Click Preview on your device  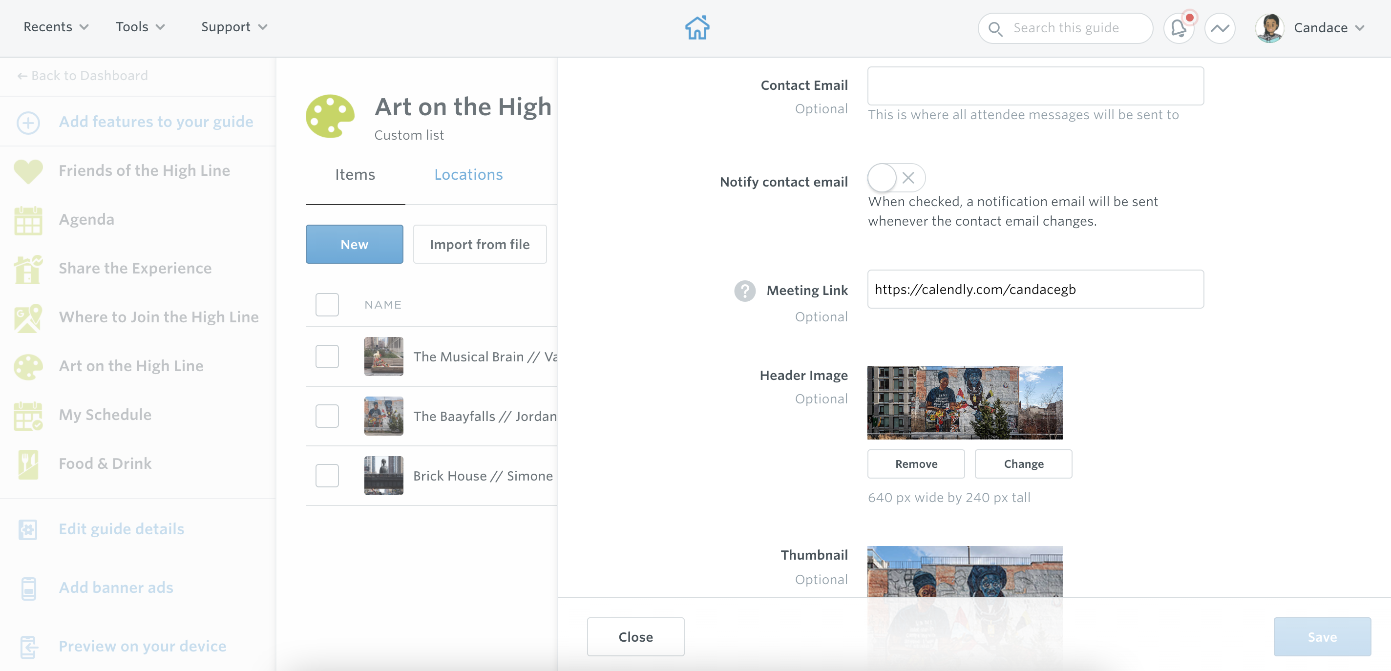point(143,646)
